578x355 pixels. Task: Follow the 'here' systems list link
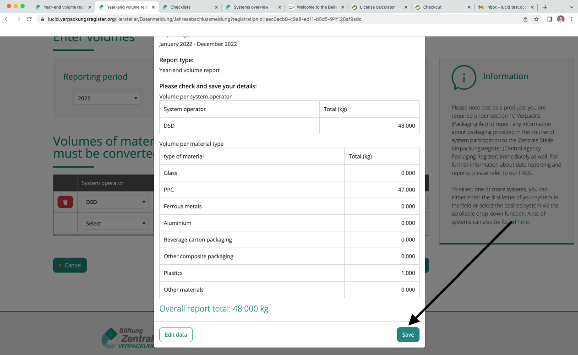pyautogui.click(x=523, y=222)
